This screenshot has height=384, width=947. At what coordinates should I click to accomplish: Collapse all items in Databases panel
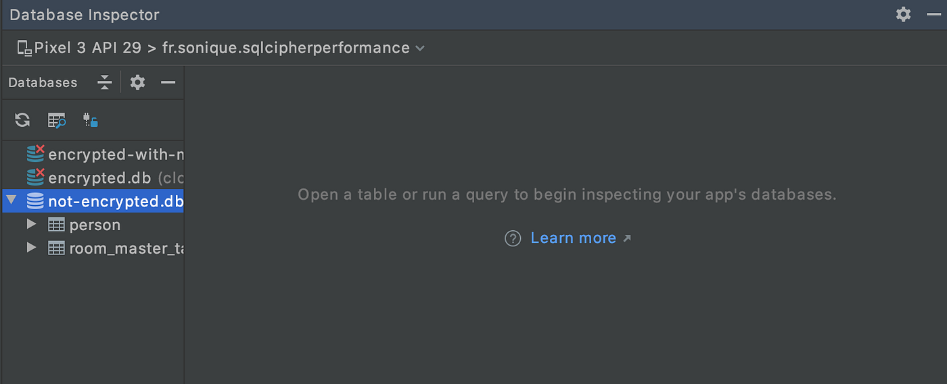[x=104, y=82]
